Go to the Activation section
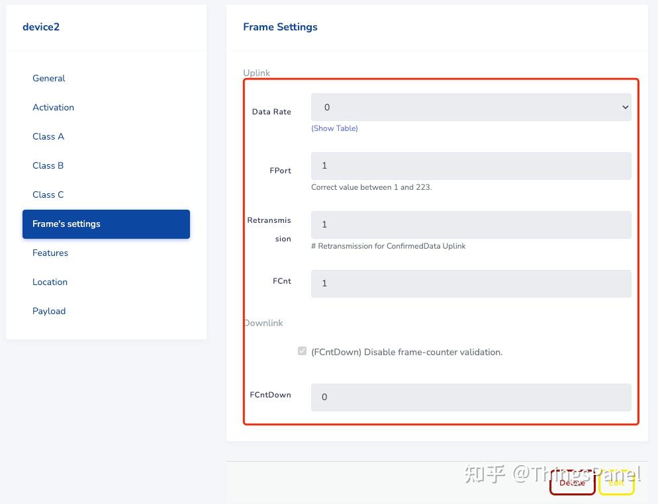The height and width of the screenshot is (504, 658). point(53,107)
